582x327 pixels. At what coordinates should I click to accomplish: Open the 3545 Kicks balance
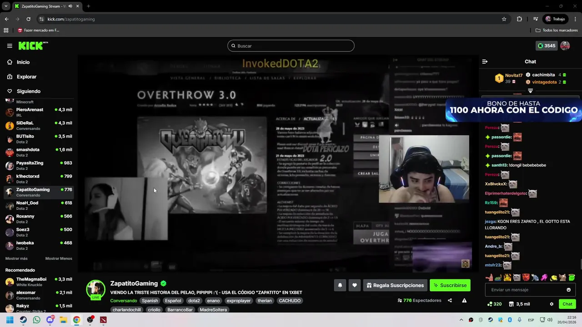pyautogui.click(x=547, y=46)
